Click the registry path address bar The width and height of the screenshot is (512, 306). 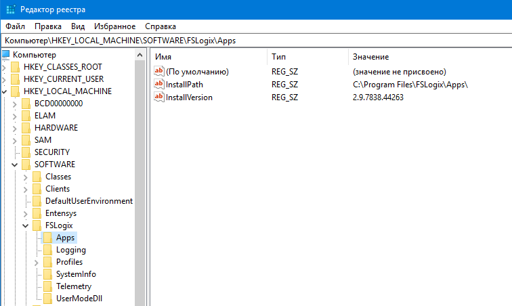(x=257, y=41)
